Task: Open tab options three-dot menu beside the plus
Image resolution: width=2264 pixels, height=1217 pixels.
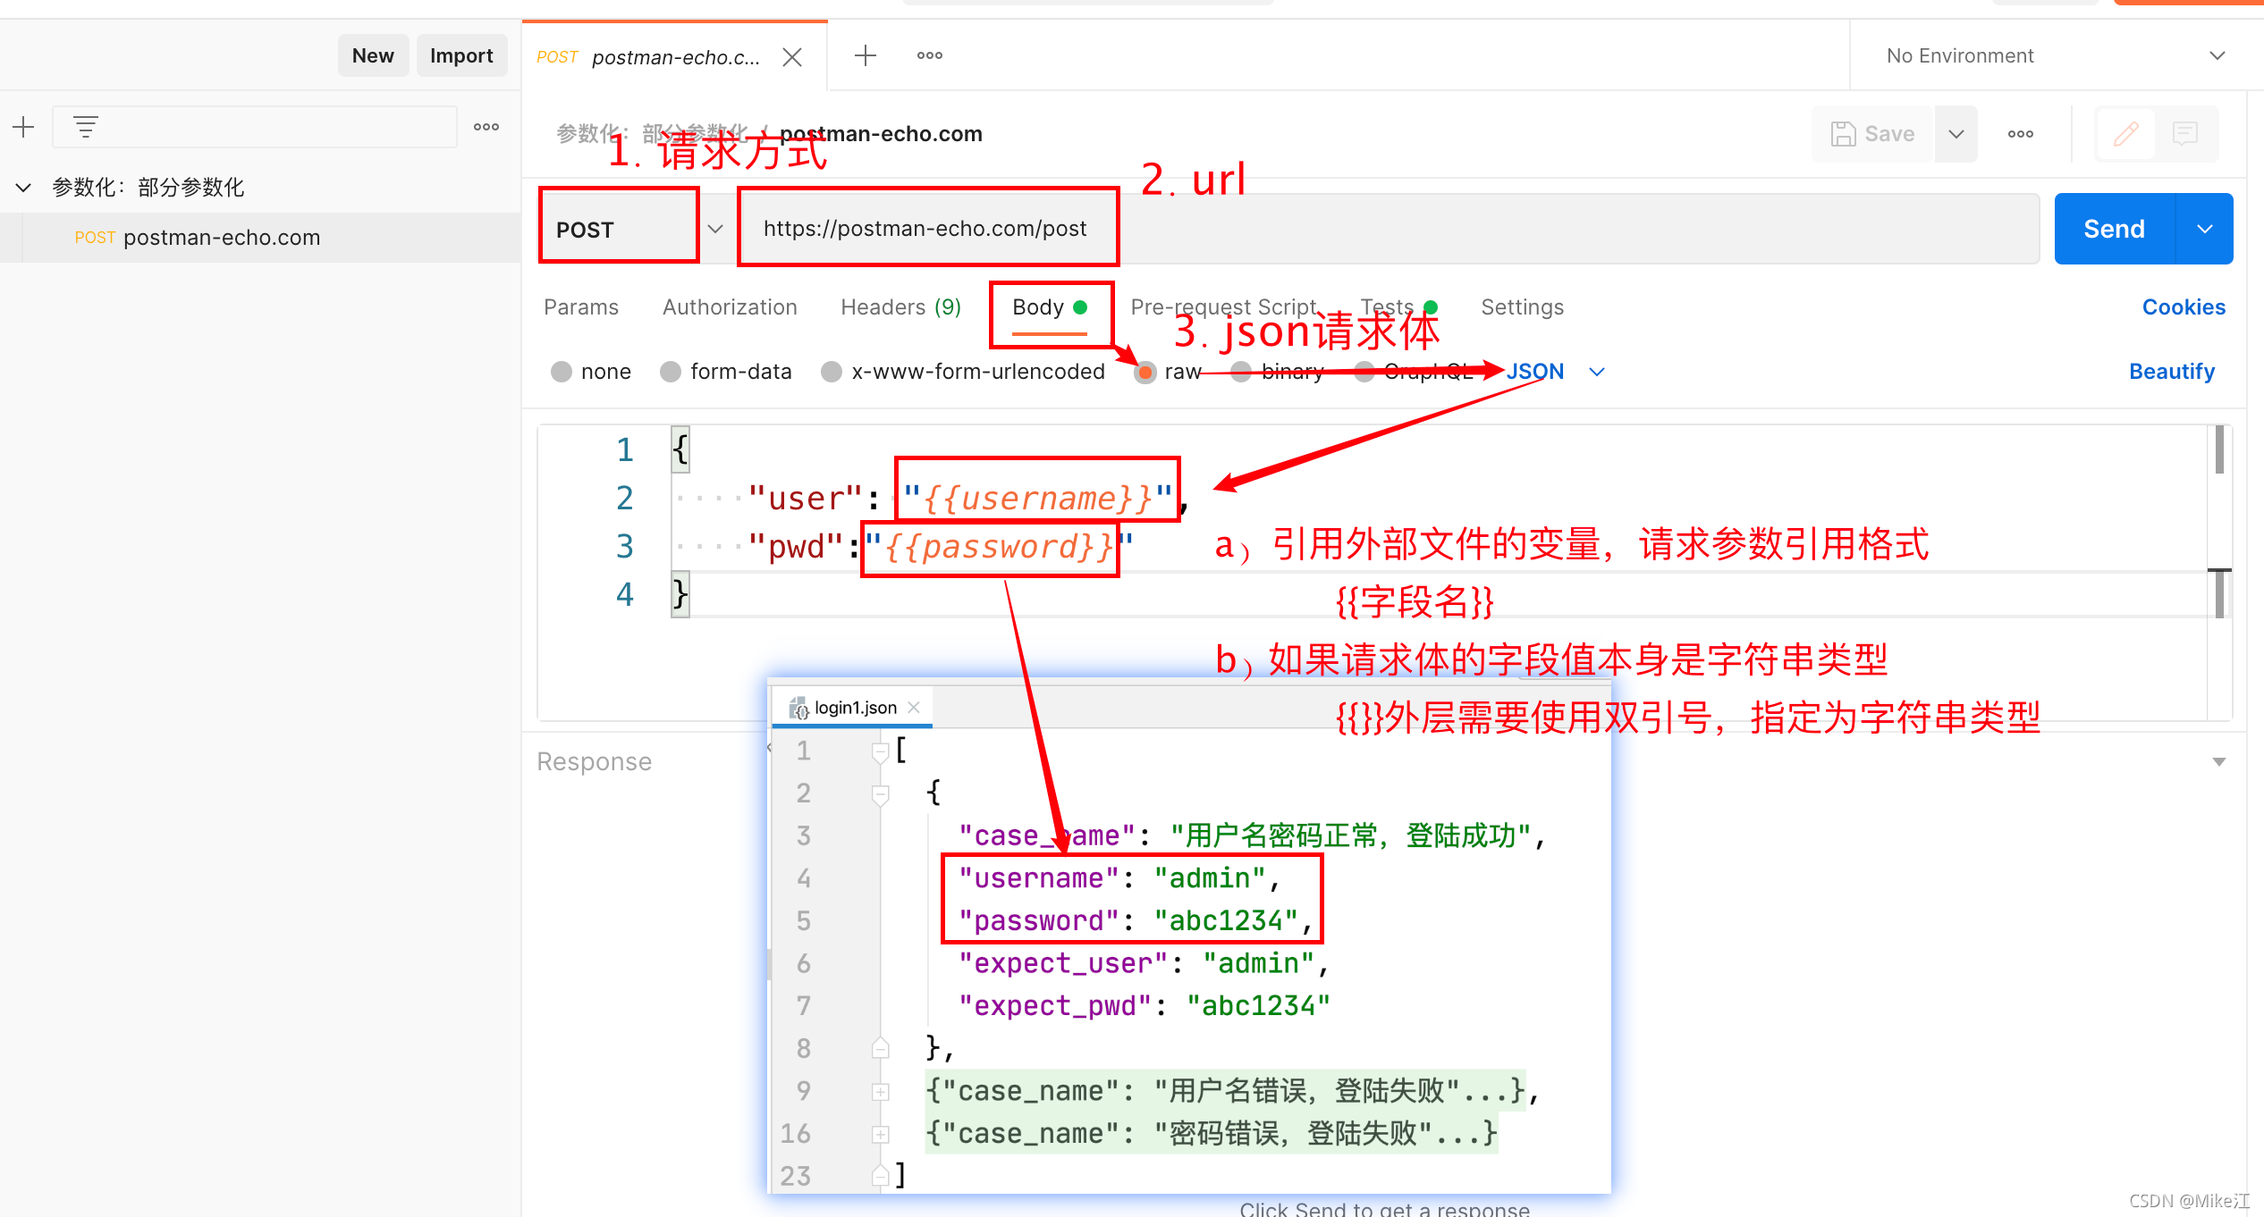Action: click(930, 55)
